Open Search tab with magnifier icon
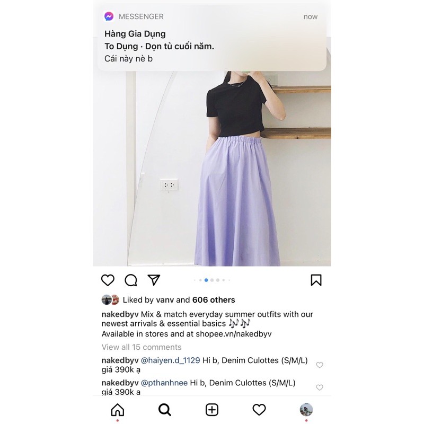The width and height of the screenshot is (424, 424). pyautogui.click(x=165, y=409)
